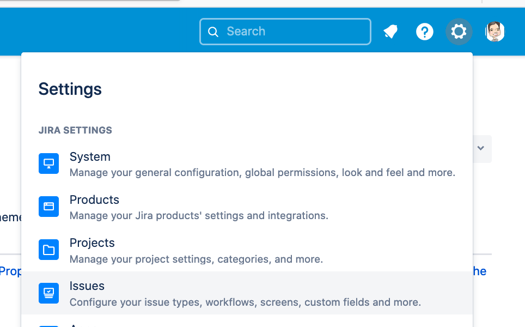Expand the chevron dropdown behind Settings panel
525x327 pixels.
(x=481, y=148)
